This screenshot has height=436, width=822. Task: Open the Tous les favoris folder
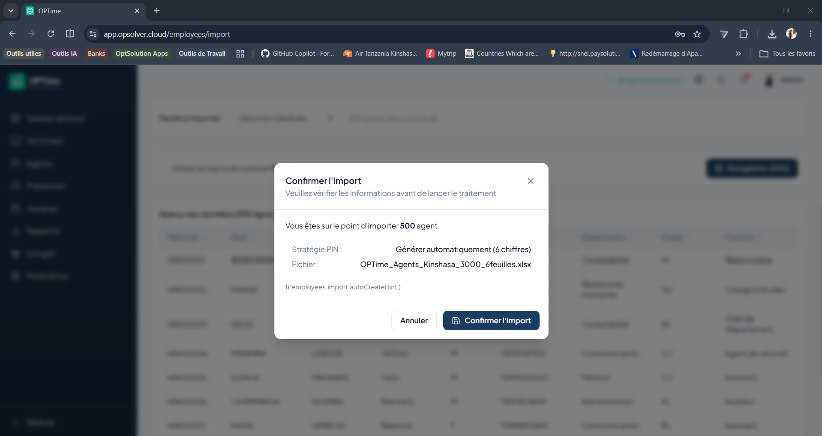tap(787, 54)
